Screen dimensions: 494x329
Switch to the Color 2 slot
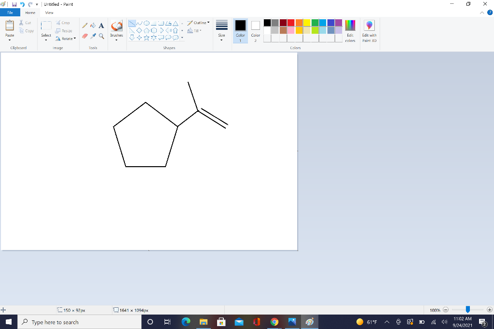[256, 30]
